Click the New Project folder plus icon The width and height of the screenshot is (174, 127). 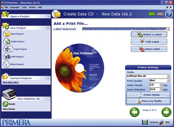coord(6,26)
